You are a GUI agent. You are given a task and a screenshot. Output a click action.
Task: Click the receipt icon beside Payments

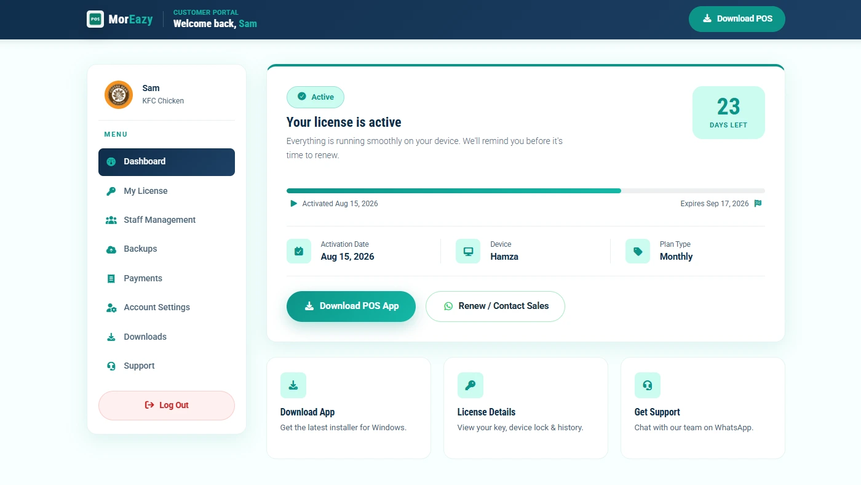point(111,279)
